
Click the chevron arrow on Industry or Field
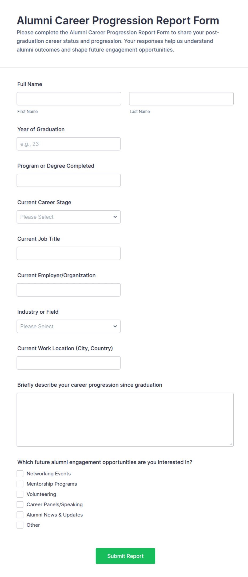click(115, 326)
